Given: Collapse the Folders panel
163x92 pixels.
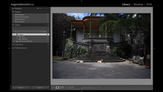Looking at the screenshot, I should (x=13, y=25).
